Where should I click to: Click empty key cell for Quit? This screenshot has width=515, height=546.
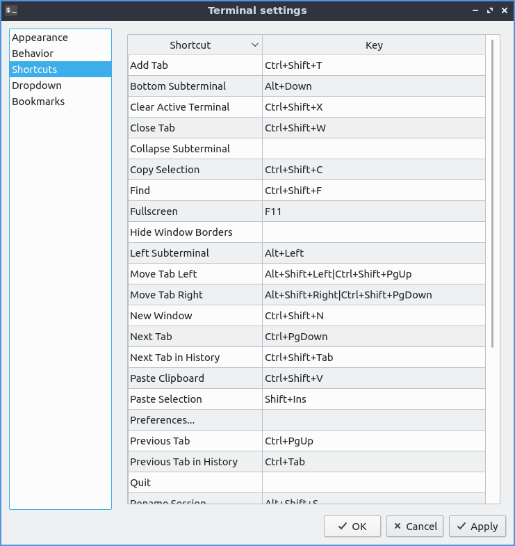point(373,483)
